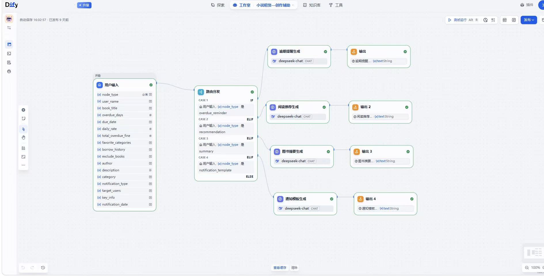
Task: Open the logs sidebar icon
Action: coord(9,62)
